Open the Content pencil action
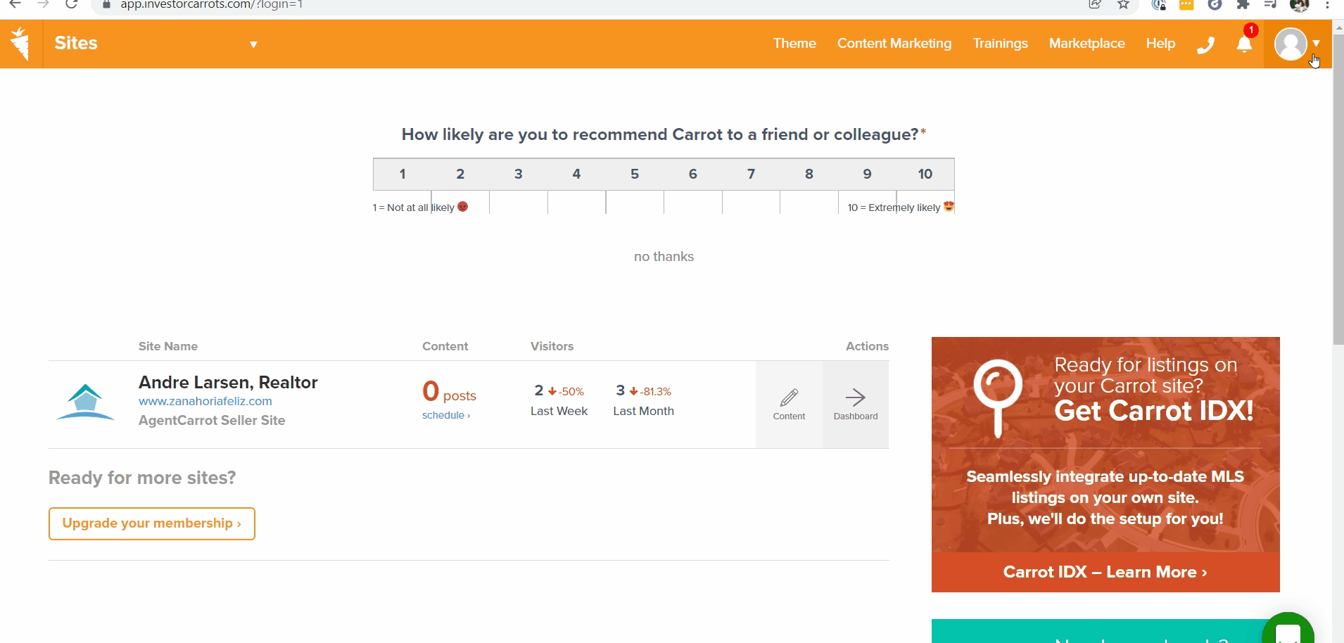Image resolution: width=1344 pixels, height=643 pixels. coord(789,405)
